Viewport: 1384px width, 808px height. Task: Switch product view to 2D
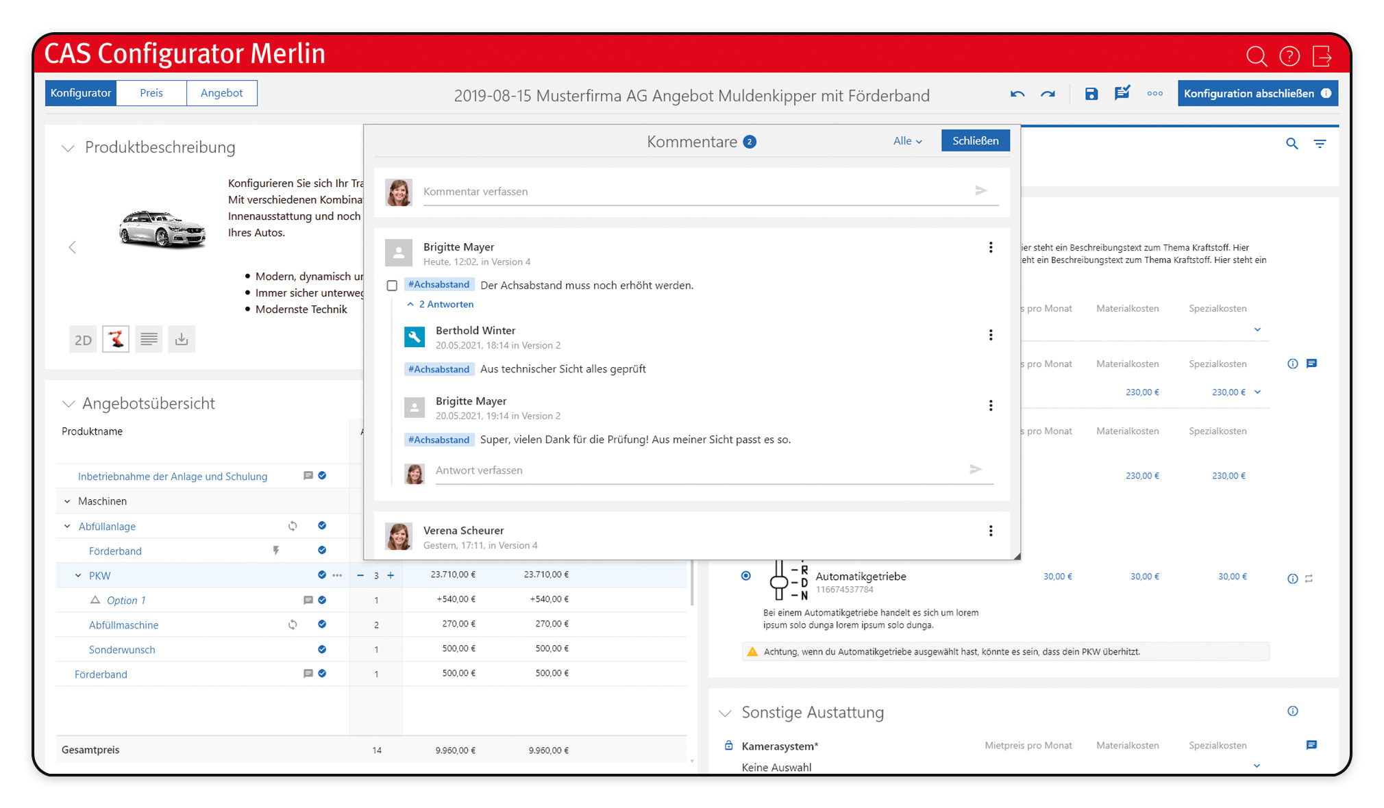pyautogui.click(x=83, y=340)
